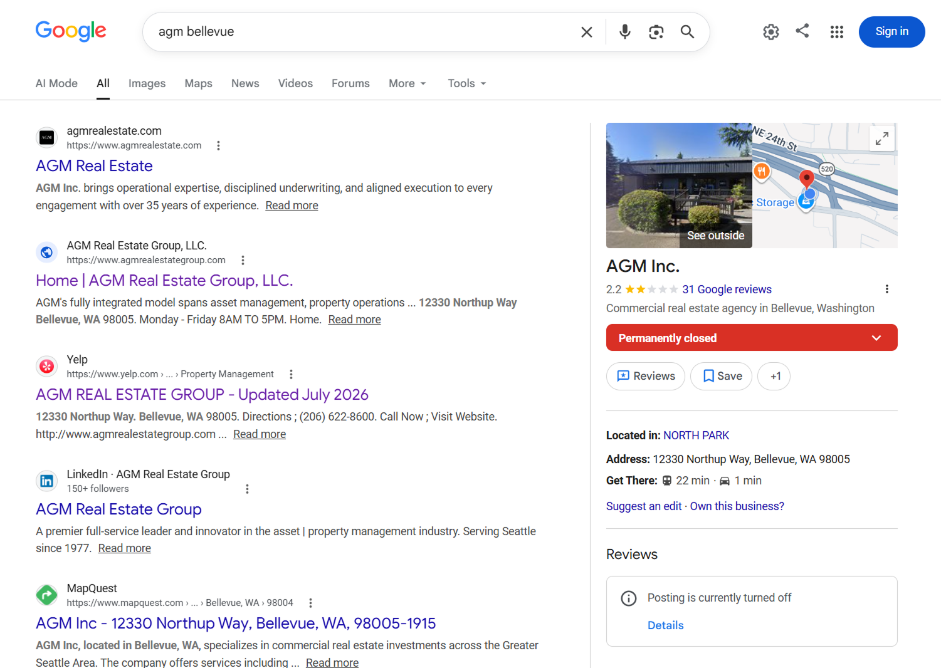Click Details under posting turned off
The height and width of the screenshot is (668, 941).
pos(665,625)
